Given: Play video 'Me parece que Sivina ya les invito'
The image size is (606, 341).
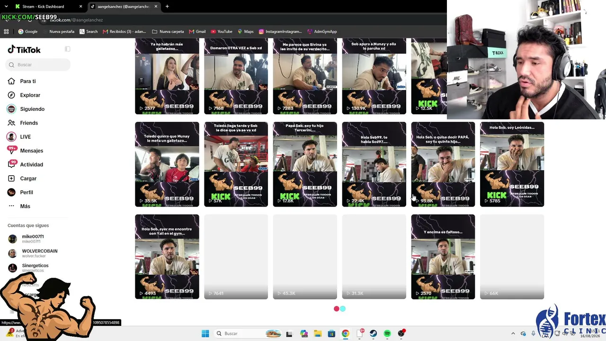Looking at the screenshot, I should point(305,76).
